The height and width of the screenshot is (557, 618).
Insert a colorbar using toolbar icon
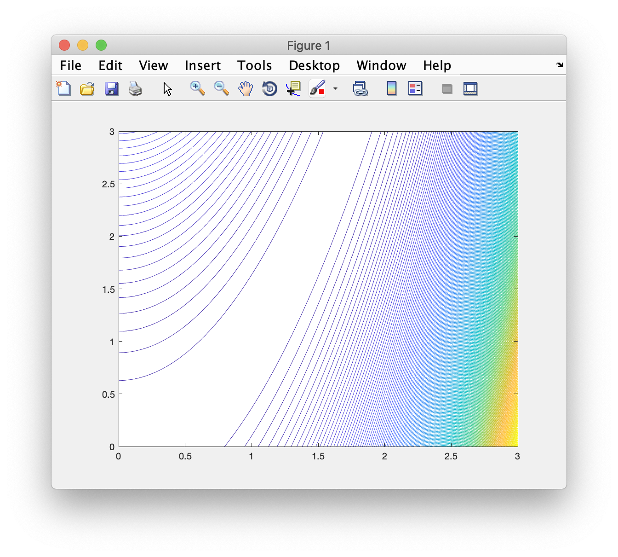click(x=392, y=88)
